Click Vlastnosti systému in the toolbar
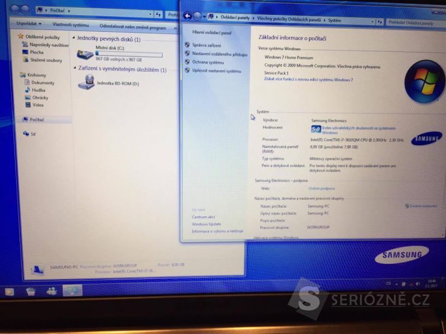Viewport: 446px width, 334px height. 71,24
